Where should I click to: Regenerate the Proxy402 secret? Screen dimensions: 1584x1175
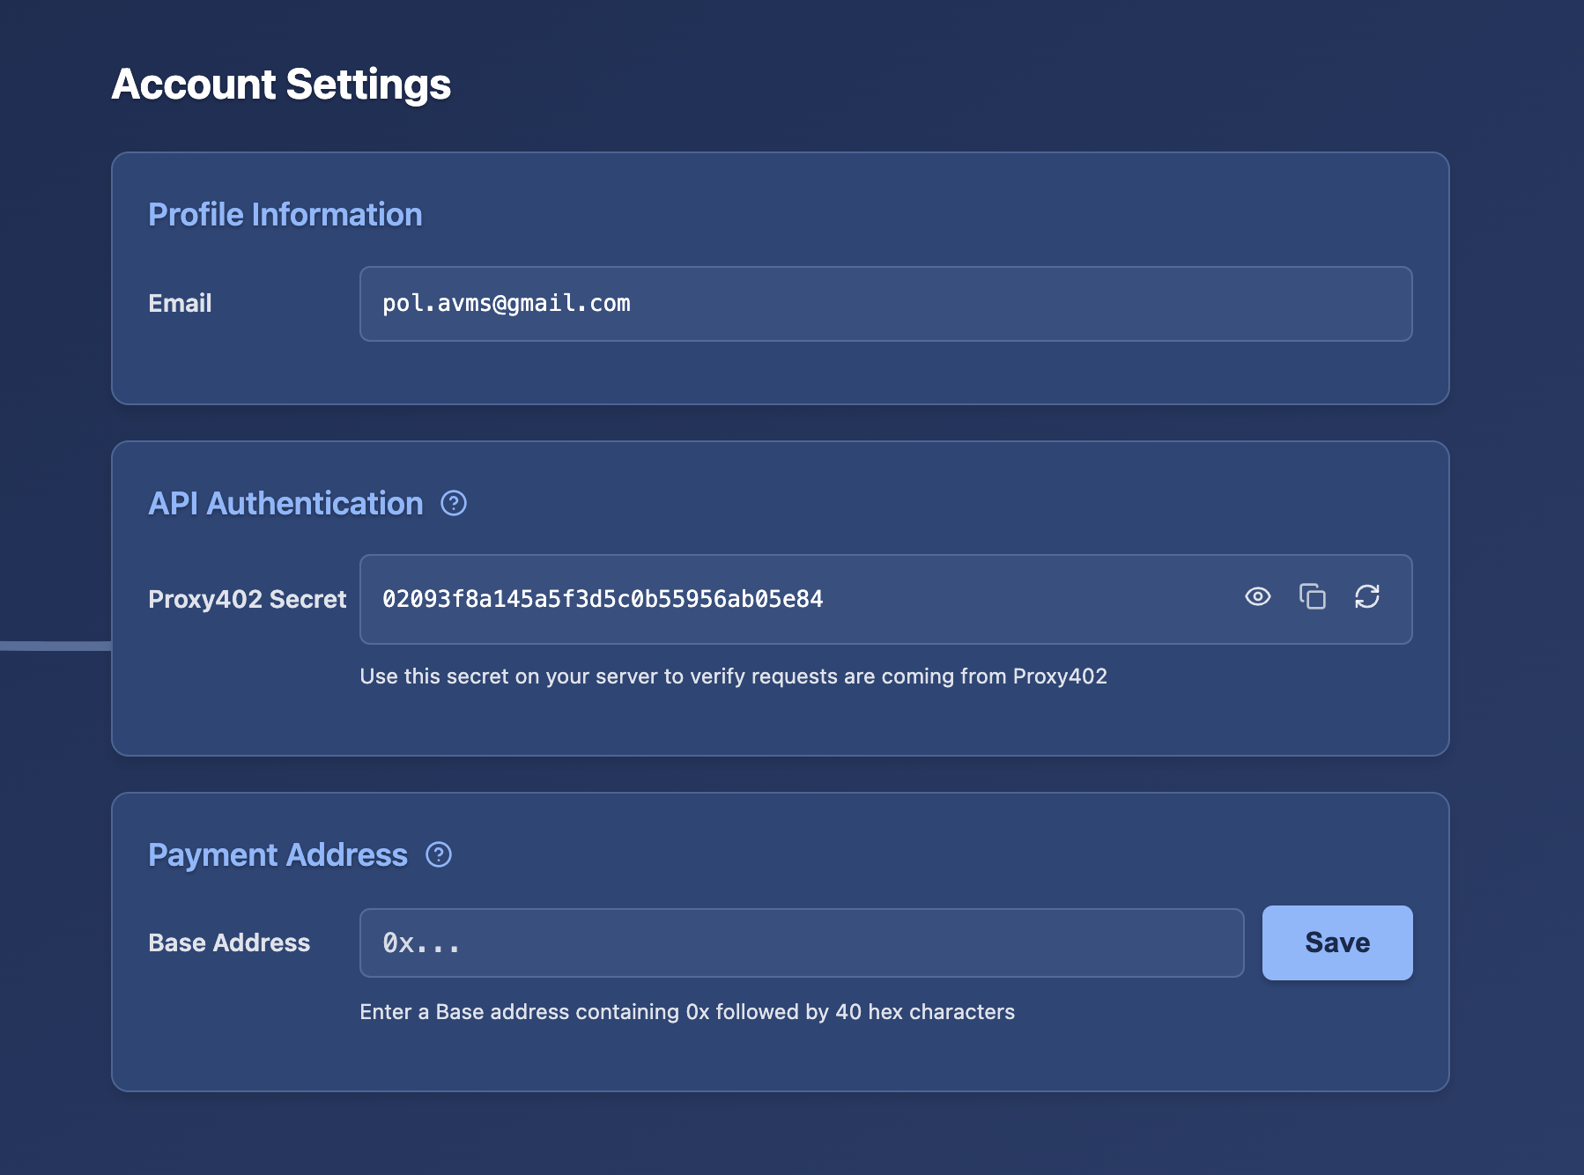pos(1366,597)
